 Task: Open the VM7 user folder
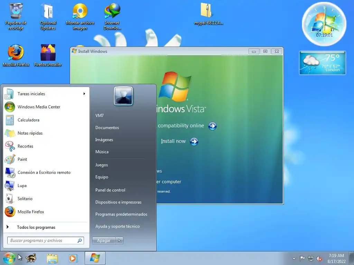(100, 115)
